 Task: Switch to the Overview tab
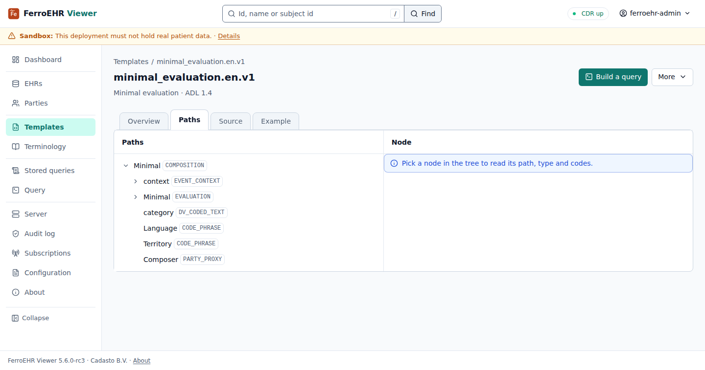click(144, 121)
